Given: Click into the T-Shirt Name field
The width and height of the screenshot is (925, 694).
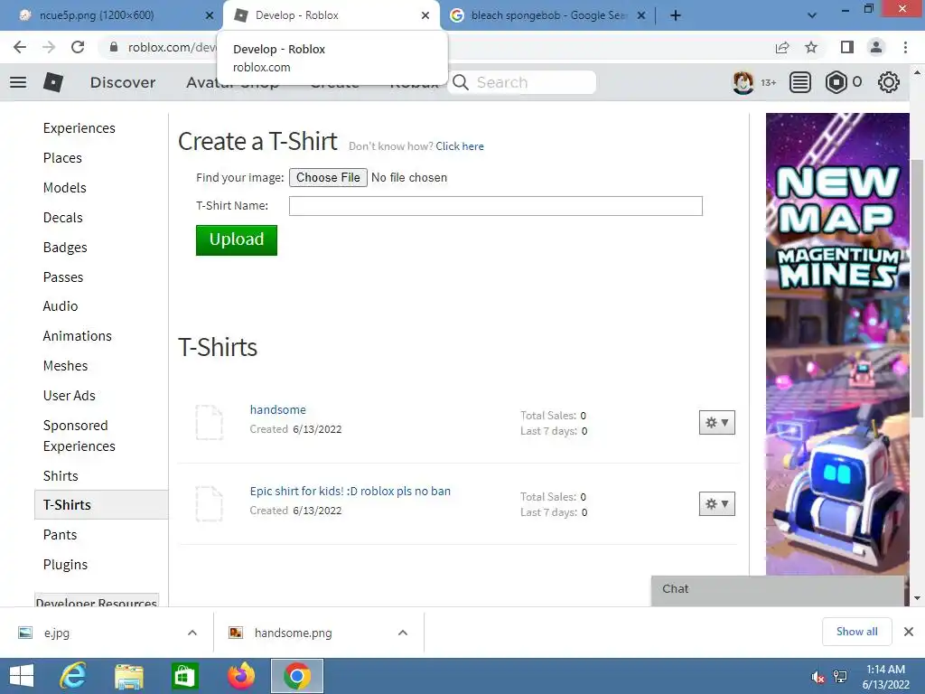Looking at the screenshot, I should pos(496,206).
